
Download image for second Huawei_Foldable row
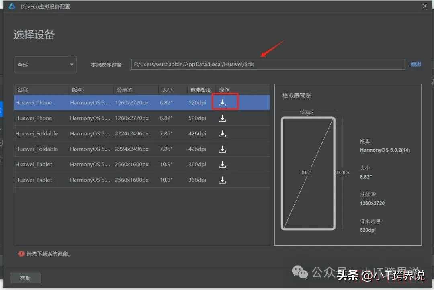[222, 149]
